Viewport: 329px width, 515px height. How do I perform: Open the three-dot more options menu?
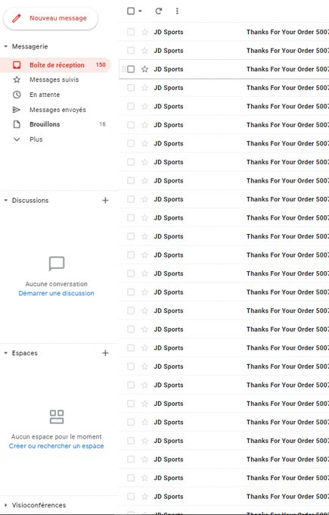(177, 11)
